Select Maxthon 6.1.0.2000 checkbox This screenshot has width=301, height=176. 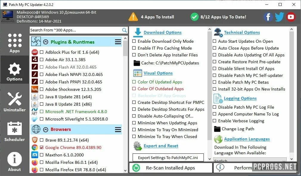(41, 155)
